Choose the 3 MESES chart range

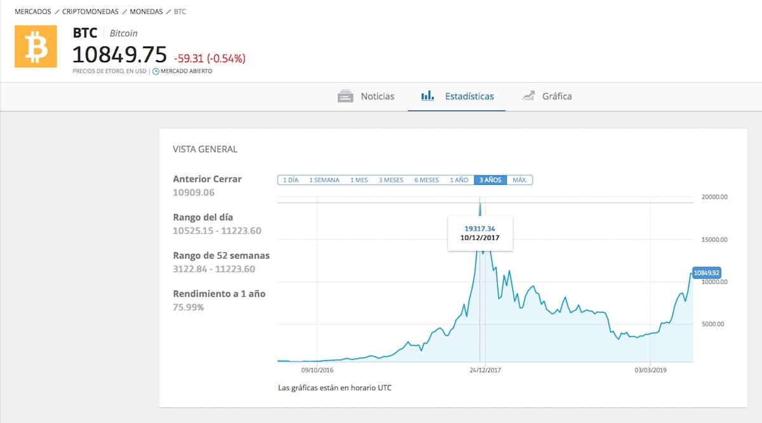(x=391, y=180)
